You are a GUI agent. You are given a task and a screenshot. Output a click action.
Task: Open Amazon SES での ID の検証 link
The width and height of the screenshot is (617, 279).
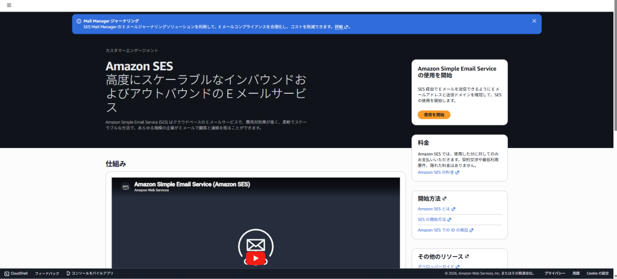click(443, 230)
